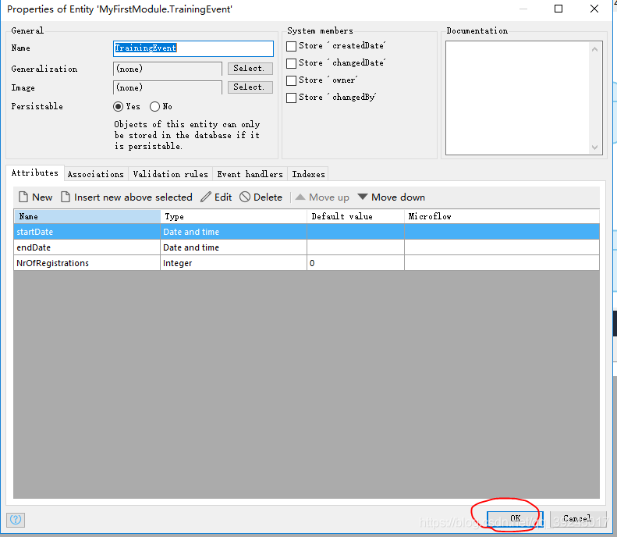The image size is (617, 537).
Task: Tick the Store 'changedDate' checkbox
Action: tap(292, 63)
